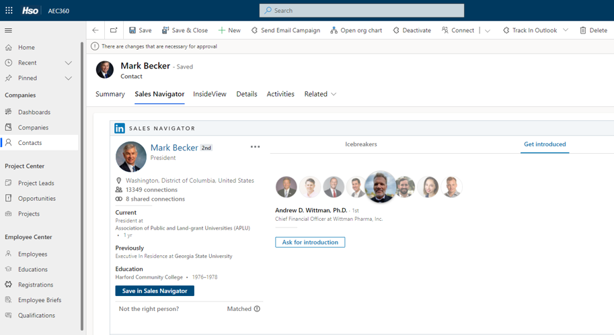The width and height of the screenshot is (614, 335).
Task: Open Mark Becker LinkedIn profile link
Action: pyautogui.click(x=174, y=148)
